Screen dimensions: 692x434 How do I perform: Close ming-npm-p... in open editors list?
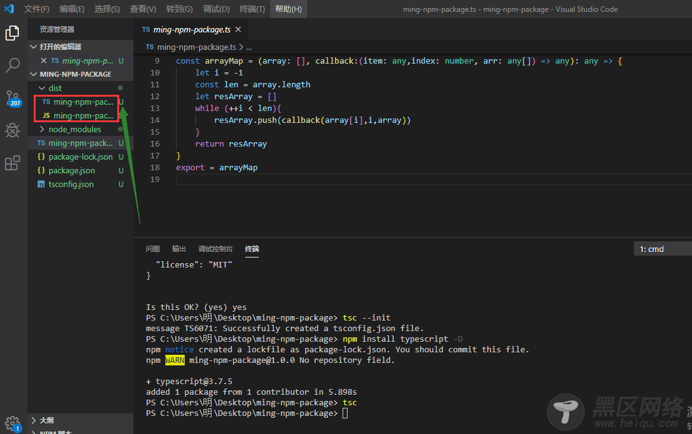click(x=44, y=60)
